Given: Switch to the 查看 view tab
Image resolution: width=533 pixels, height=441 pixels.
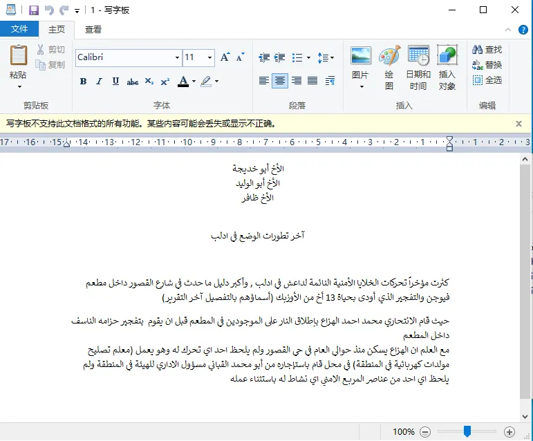Looking at the screenshot, I should coord(93,29).
